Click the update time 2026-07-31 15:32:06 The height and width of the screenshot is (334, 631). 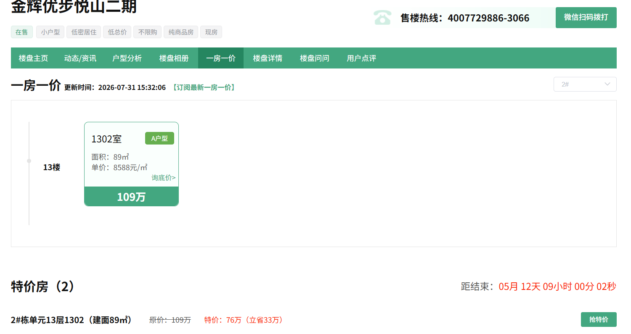coord(132,87)
